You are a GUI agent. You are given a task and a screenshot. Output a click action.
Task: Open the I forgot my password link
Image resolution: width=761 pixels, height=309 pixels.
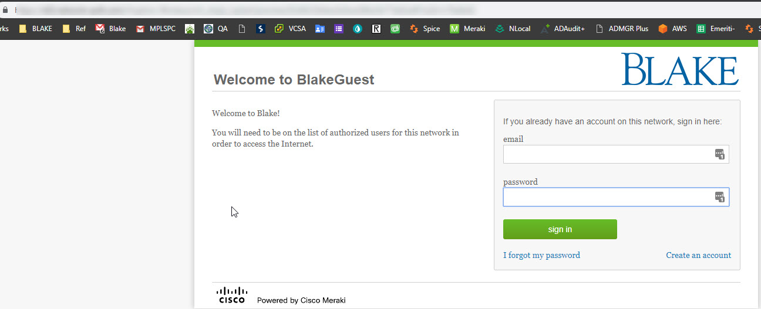point(541,255)
